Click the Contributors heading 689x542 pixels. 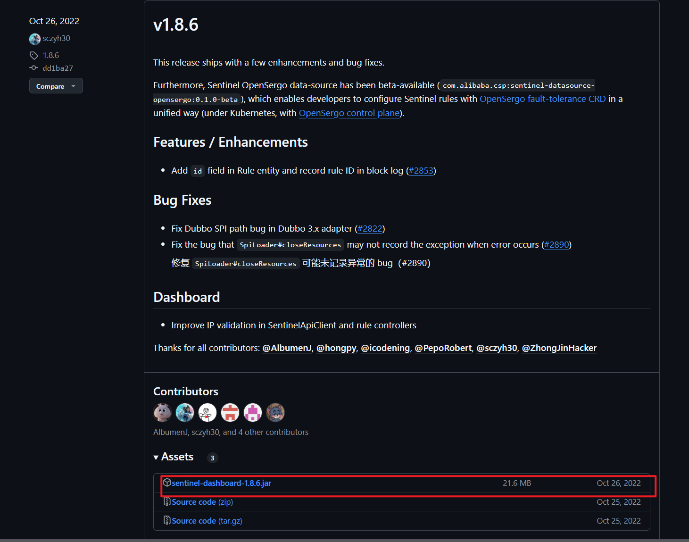coord(186,392)
